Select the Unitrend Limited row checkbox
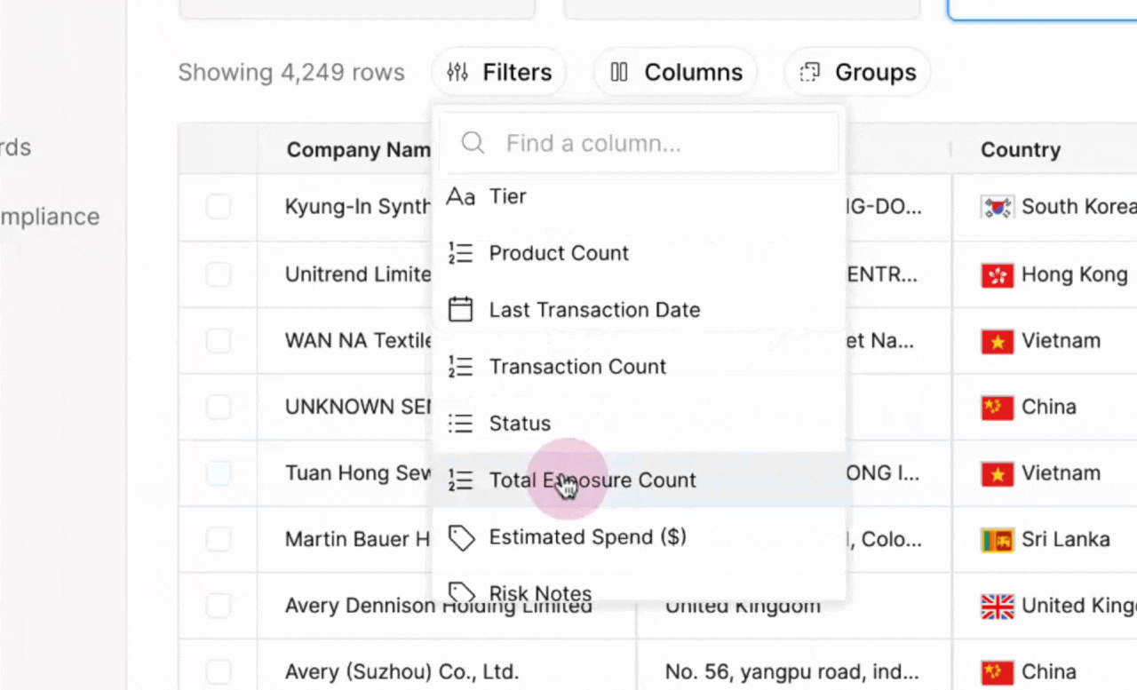 click(219, 274)
